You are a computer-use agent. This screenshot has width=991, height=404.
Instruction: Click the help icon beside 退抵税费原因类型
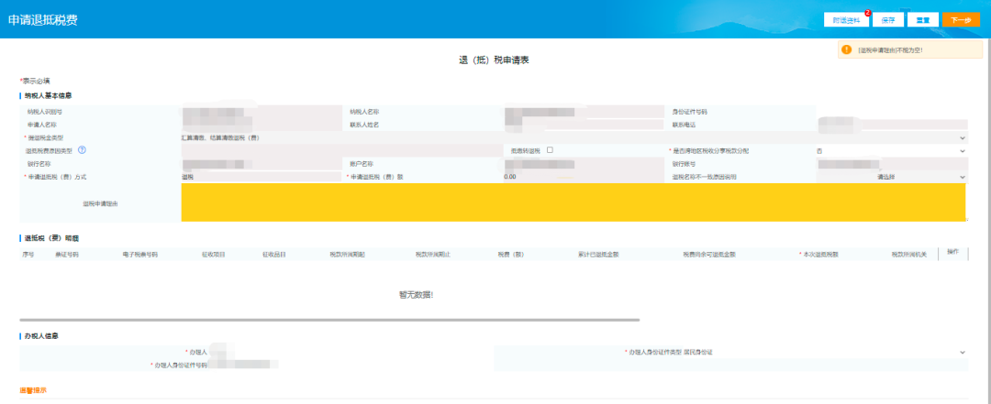82,150
